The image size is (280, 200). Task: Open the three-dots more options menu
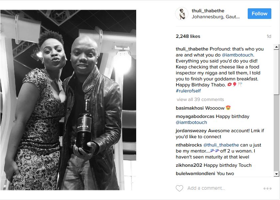(267, 188)
